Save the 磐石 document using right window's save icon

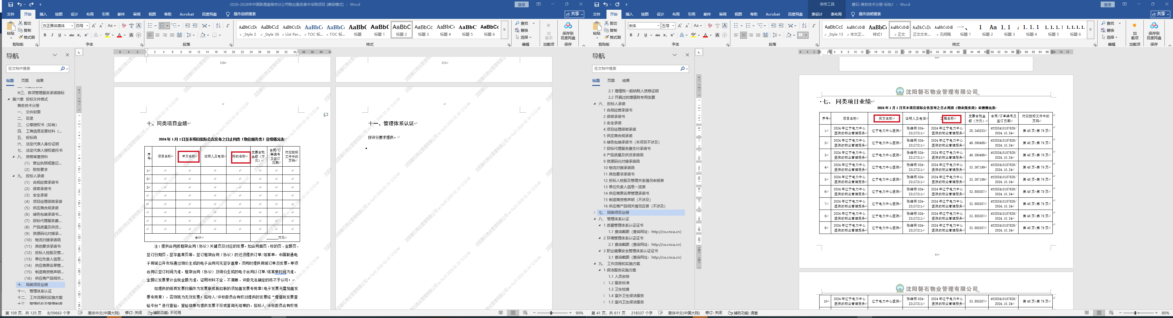point(596,5)
